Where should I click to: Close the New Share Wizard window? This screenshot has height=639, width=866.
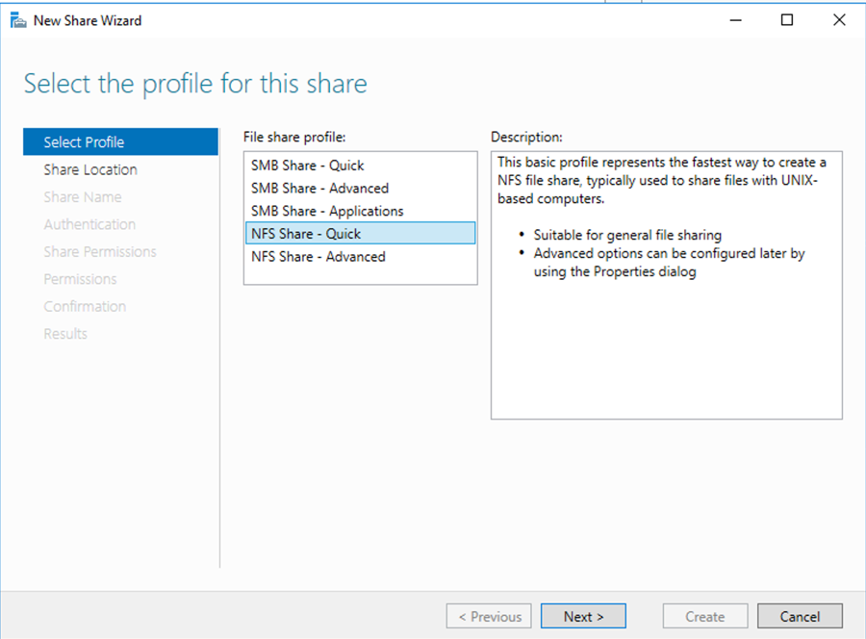click(x=839, y=20)
